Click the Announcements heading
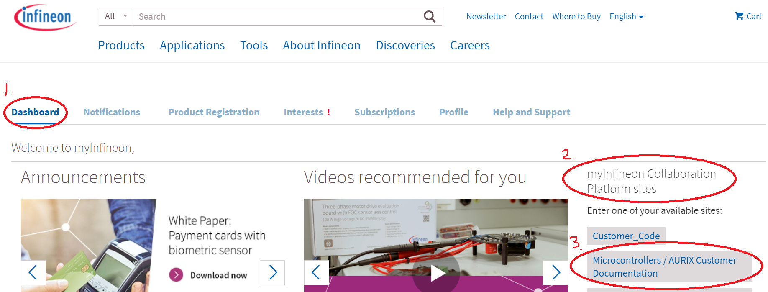This screenshot has height=292, width=768. tap(83, 177)
